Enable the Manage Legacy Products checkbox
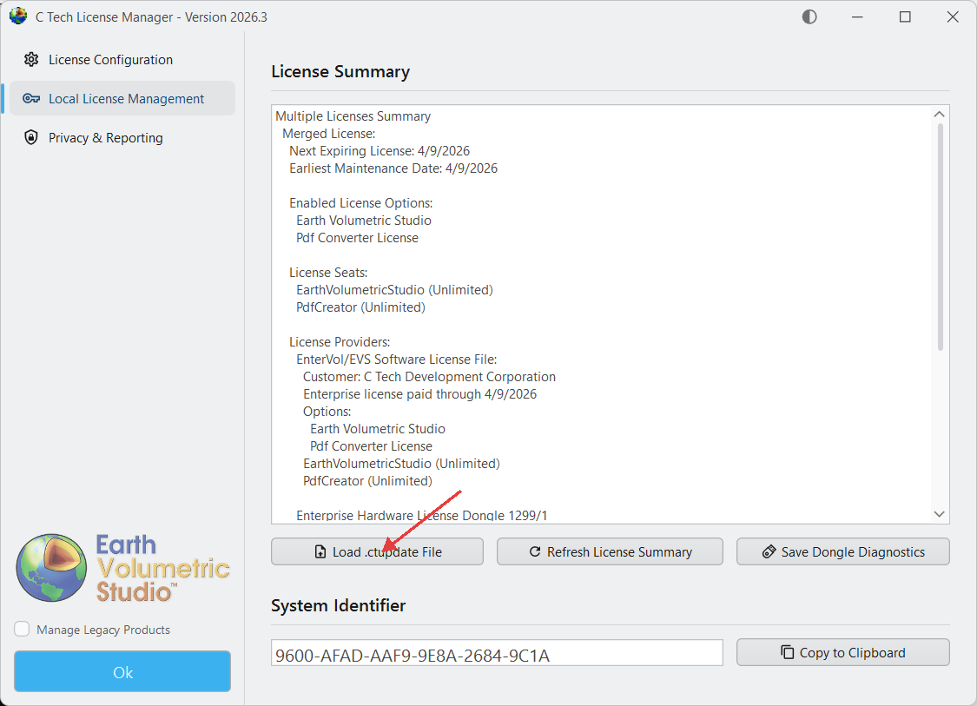 pos(23,630)
